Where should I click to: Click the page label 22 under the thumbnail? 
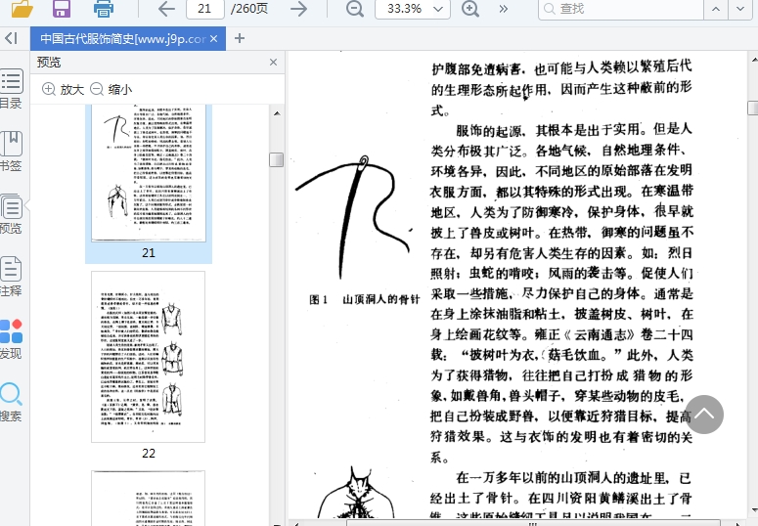149,453
